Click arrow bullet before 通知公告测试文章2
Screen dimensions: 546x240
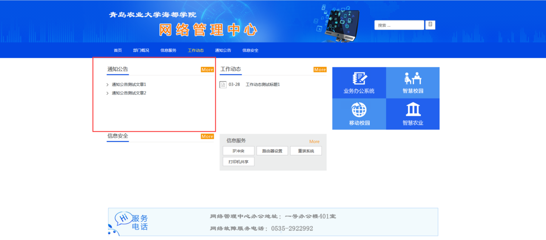108,93
